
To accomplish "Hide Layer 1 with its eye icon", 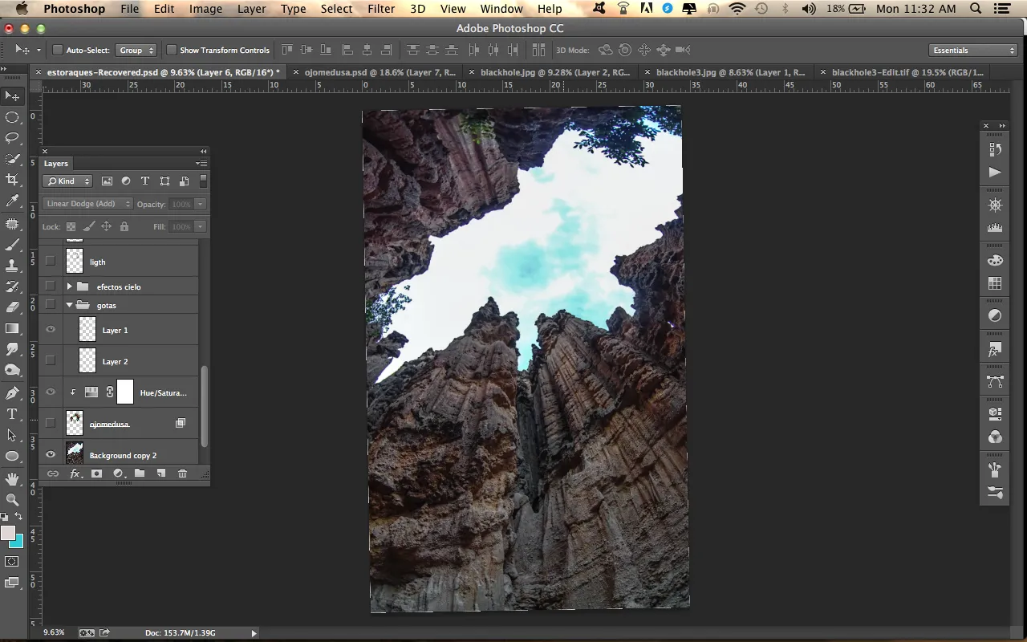I will (51, 330).
